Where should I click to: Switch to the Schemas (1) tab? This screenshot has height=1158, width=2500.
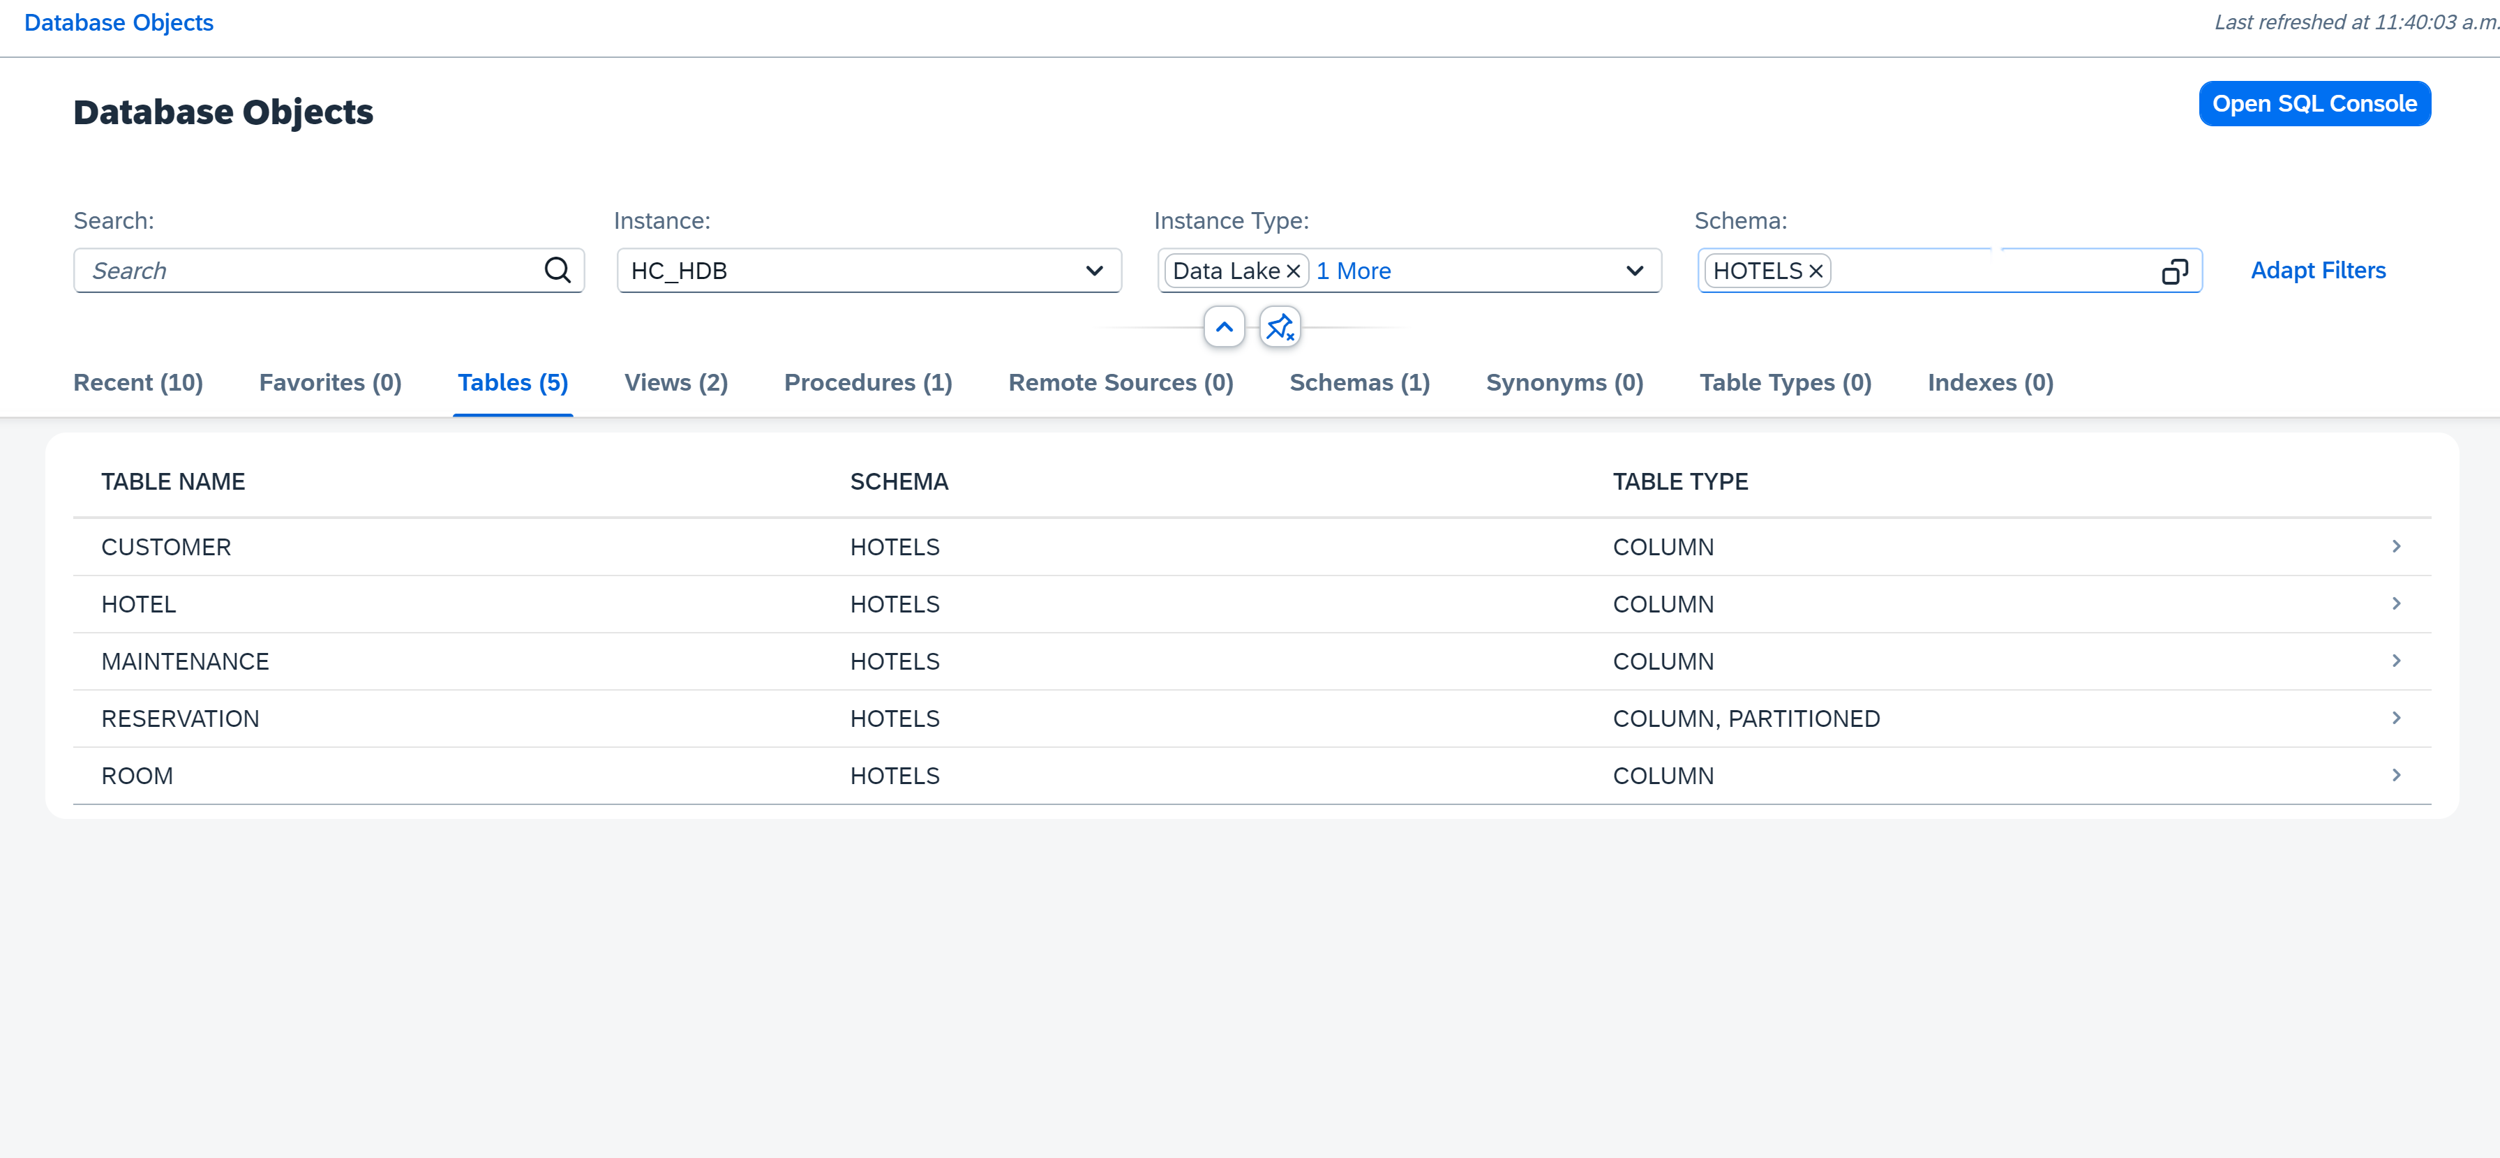coord(1360,382)
